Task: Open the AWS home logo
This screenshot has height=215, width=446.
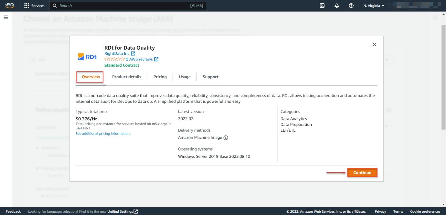Action: [x=9, y=5]
